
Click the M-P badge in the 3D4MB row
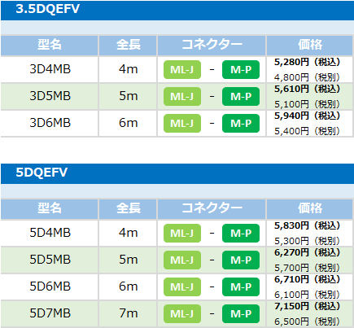click(x=241, y=70)
